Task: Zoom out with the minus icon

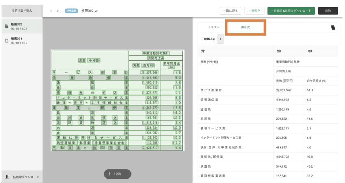Action: 126,174
